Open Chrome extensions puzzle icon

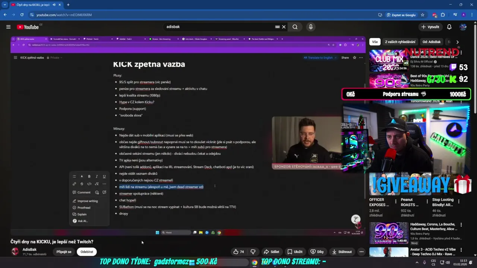point(443,15)
